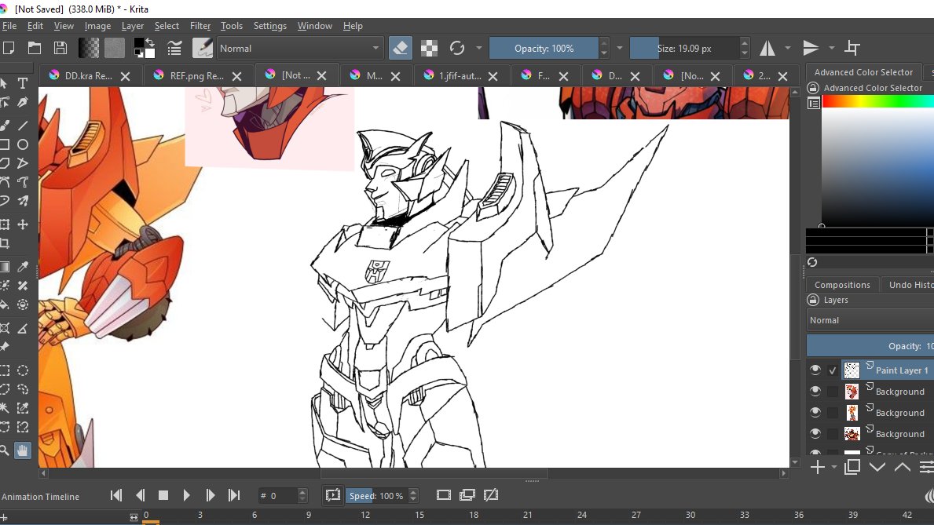
Task: Close the 1.jfif-aut... document tab
Action: 493,76
